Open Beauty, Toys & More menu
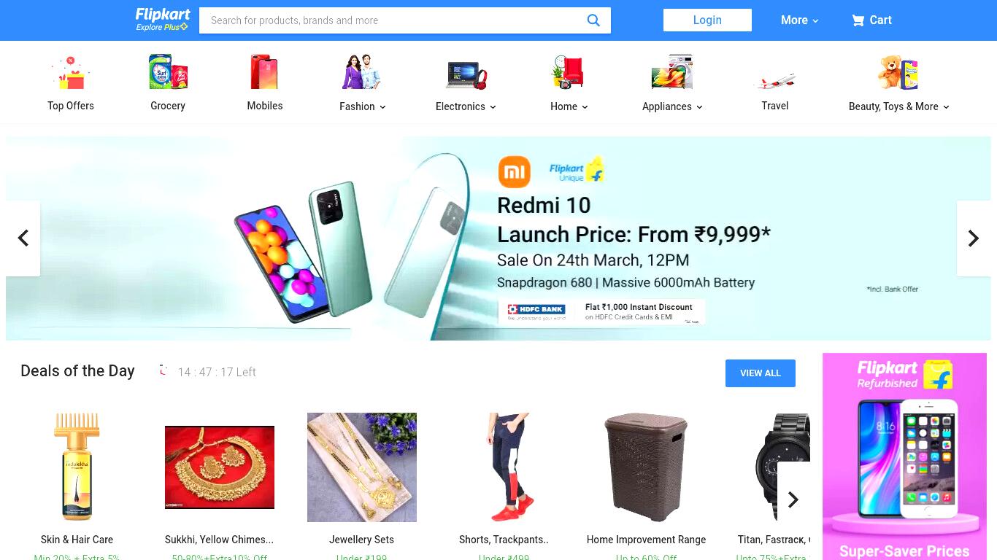The image size is (997, 560). 899,106
